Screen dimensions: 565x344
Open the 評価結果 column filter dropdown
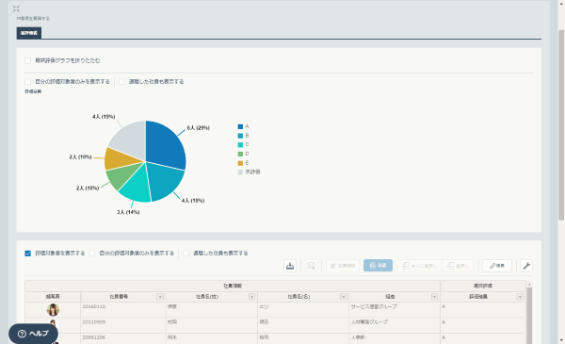(x=520, y=297)
